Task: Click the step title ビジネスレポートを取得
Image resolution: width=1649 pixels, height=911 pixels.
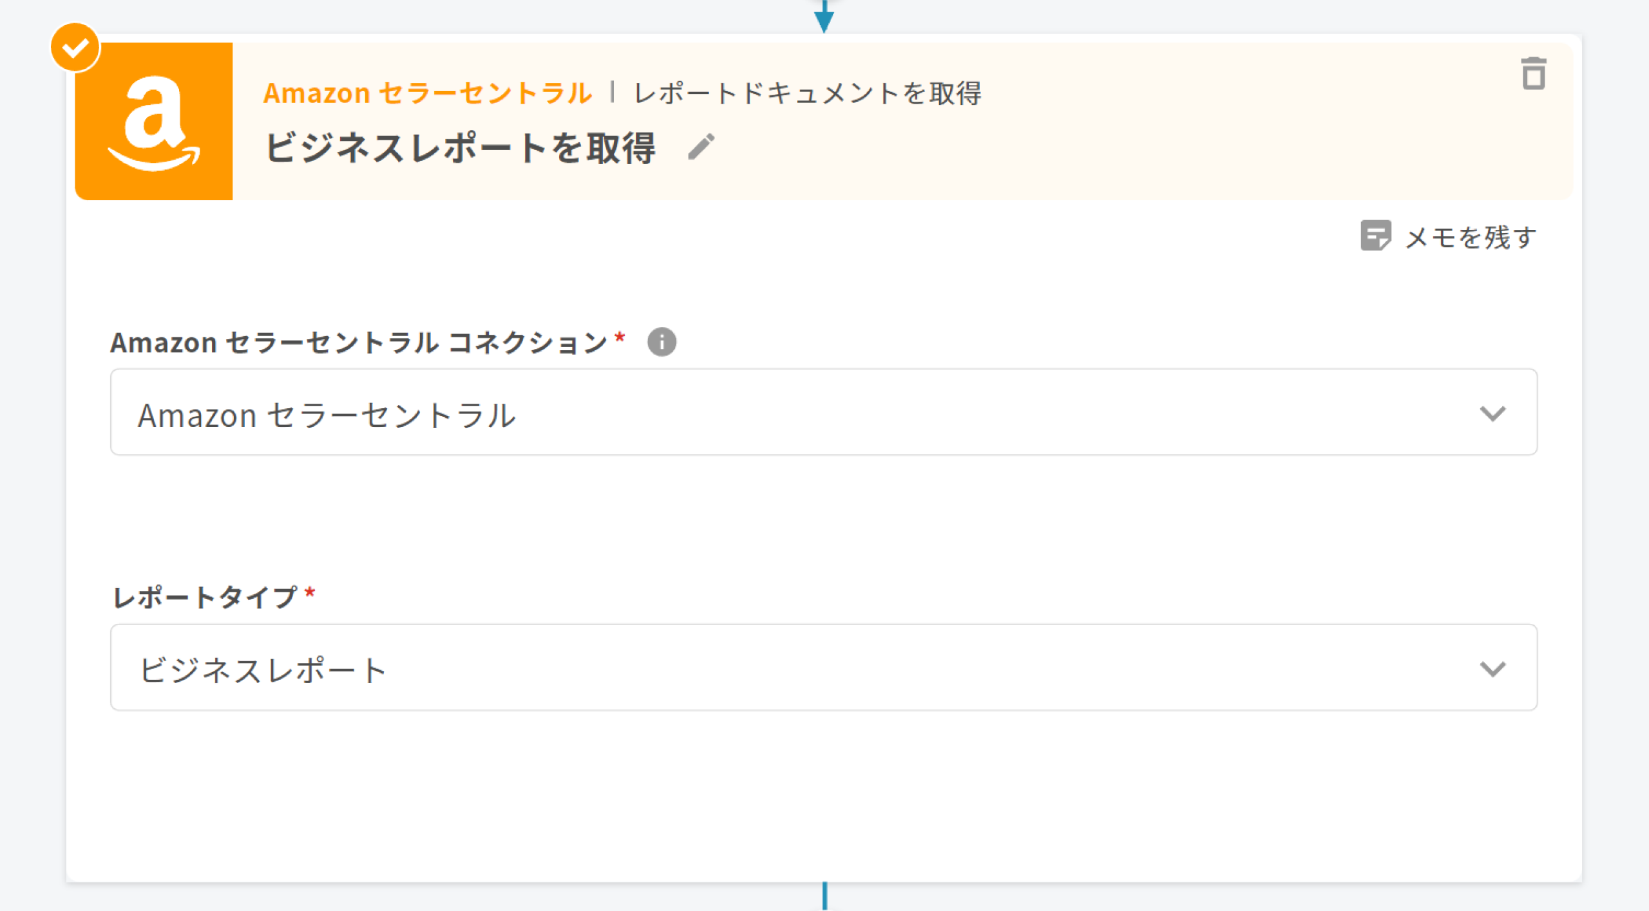Action: pos(460,148)
